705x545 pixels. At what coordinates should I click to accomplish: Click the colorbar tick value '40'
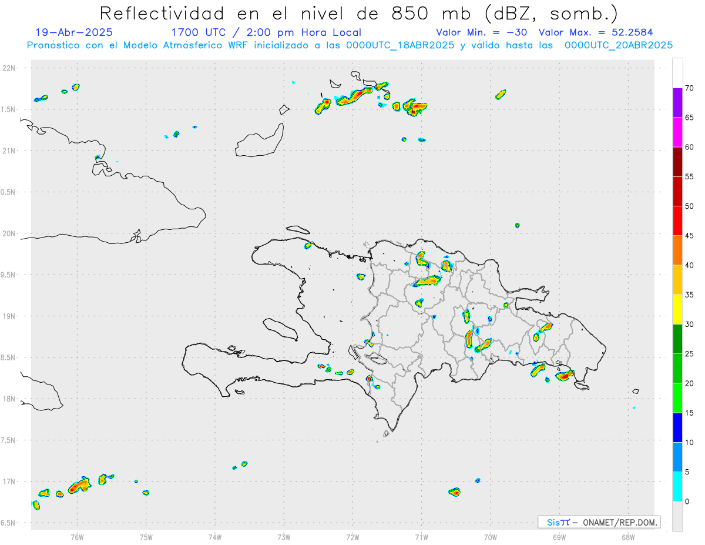[689, 265]
